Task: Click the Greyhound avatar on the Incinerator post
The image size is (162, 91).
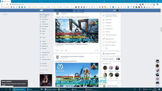Action: pos(57,57)
